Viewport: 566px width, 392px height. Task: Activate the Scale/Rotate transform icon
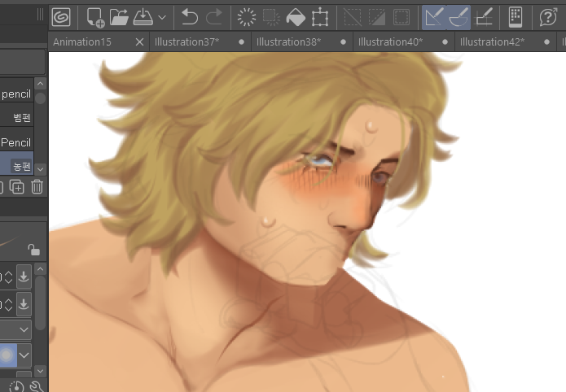[x=320, y=17]
